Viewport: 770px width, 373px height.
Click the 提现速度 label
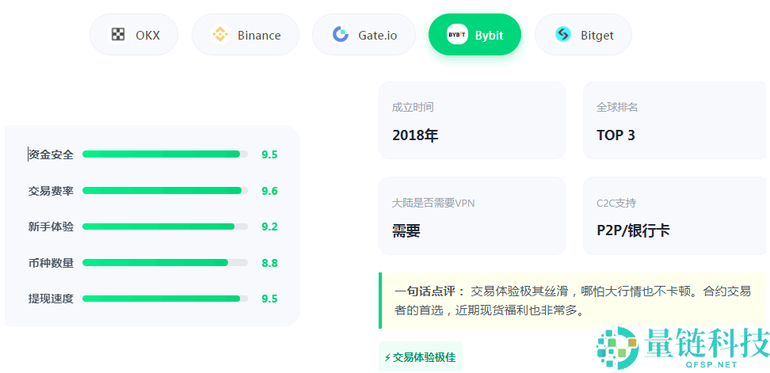51,299
